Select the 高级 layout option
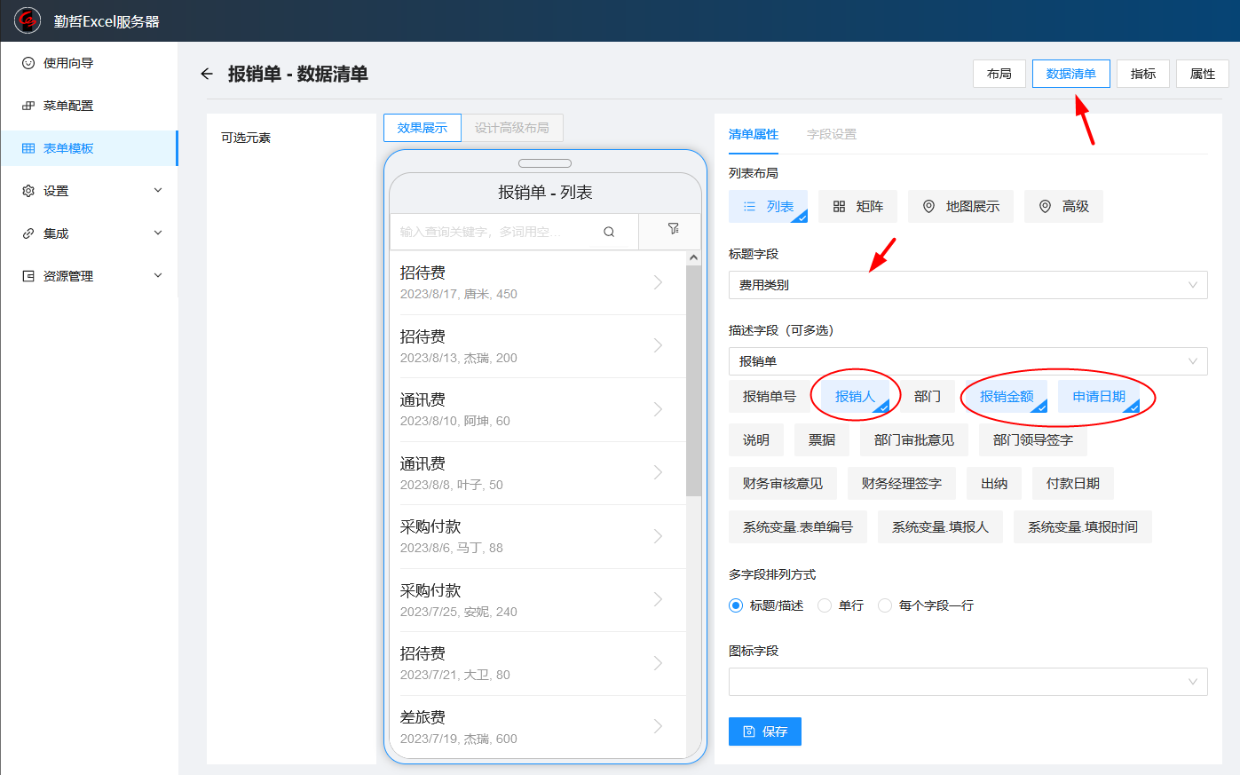Screen dimensions: 1240x775 1063,206
